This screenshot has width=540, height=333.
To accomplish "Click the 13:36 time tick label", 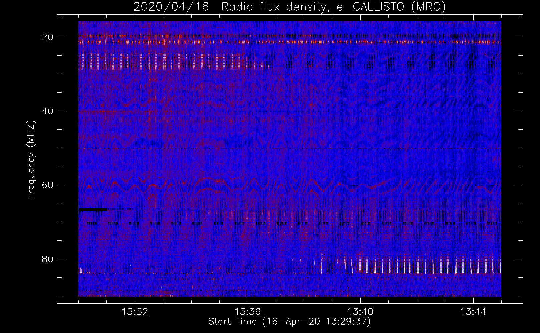I will click(x=248, y=312).
